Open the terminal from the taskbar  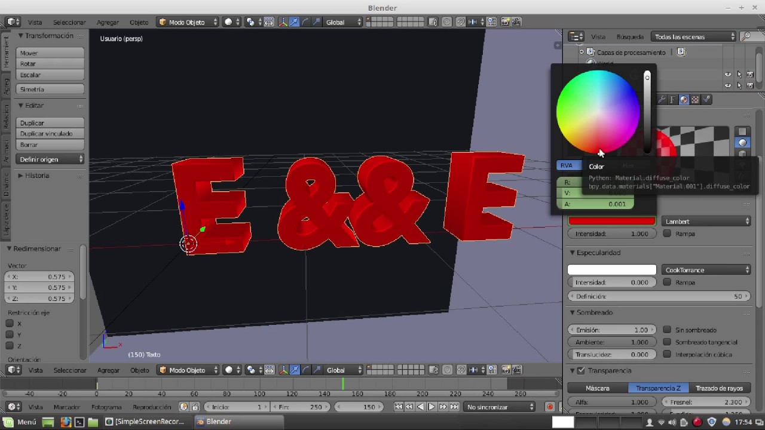79,422
